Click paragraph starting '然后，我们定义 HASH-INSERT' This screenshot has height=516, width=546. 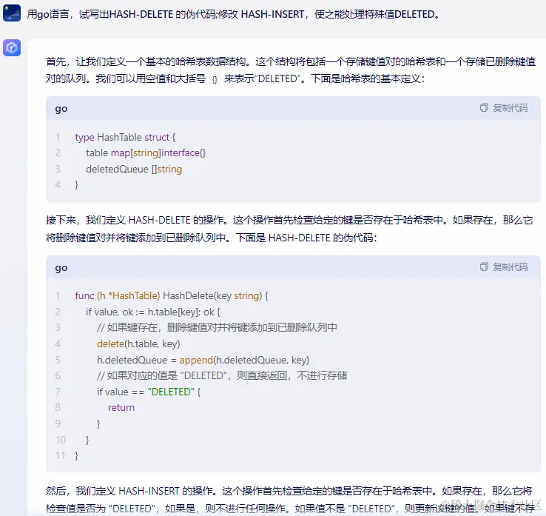(289, 500)
